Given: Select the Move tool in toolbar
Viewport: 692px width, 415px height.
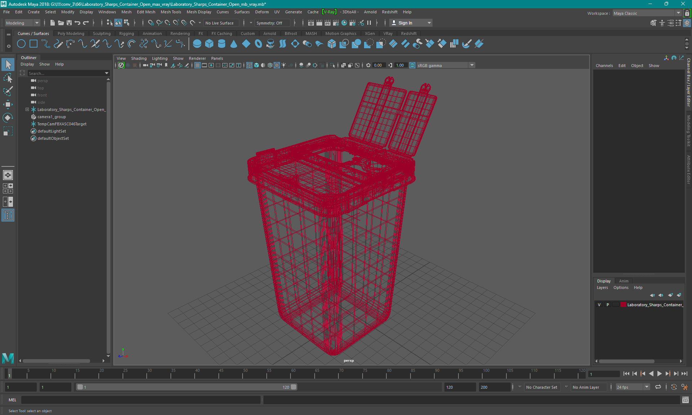Looking at the screenshot, I should pos(8,104).
